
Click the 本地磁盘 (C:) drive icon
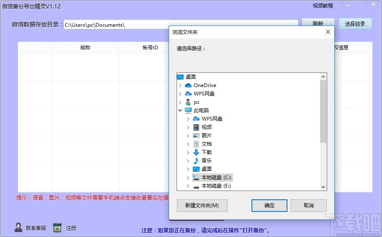(196, 178)
